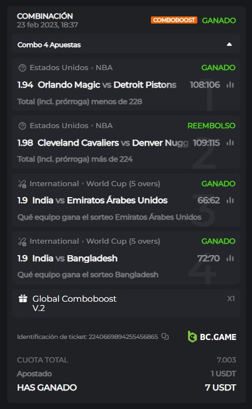Click the Combo 4 Apuestas header label
The image size is (252, 409).
pos(49,45)
